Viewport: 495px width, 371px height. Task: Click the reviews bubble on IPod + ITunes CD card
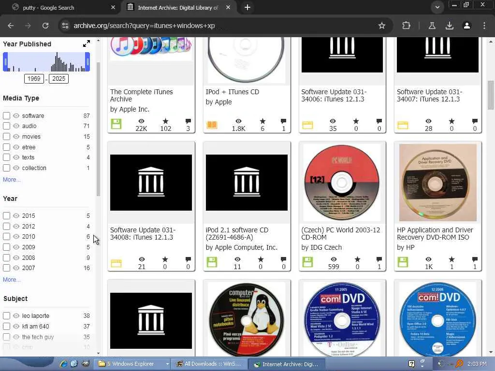click(x=283, y=121)
